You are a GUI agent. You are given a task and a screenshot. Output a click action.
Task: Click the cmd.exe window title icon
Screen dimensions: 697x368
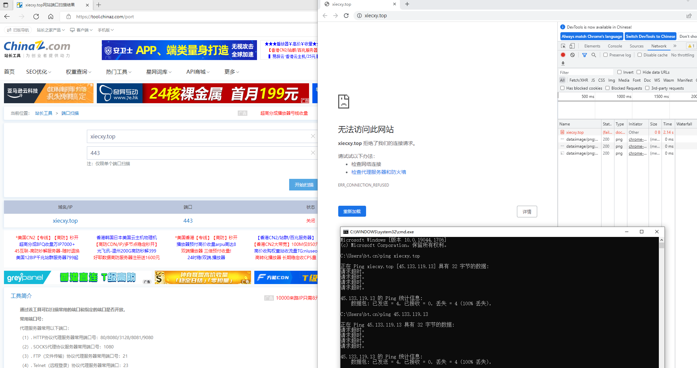pyautogui.click(x=346, y=232)
